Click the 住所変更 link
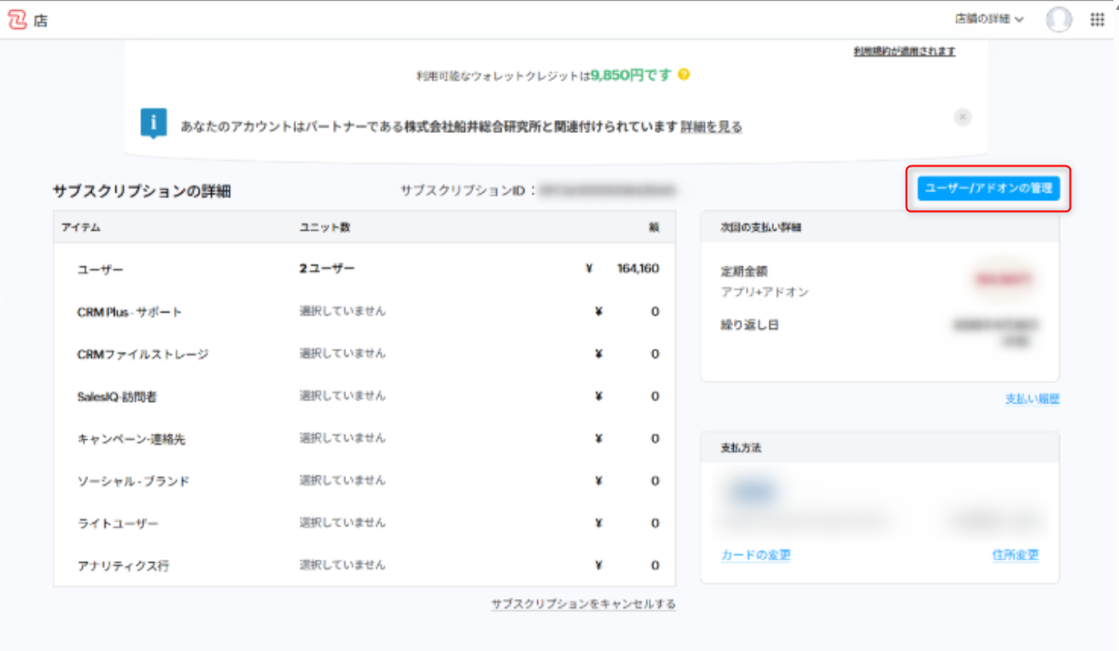 click(x=1015, y=556)
